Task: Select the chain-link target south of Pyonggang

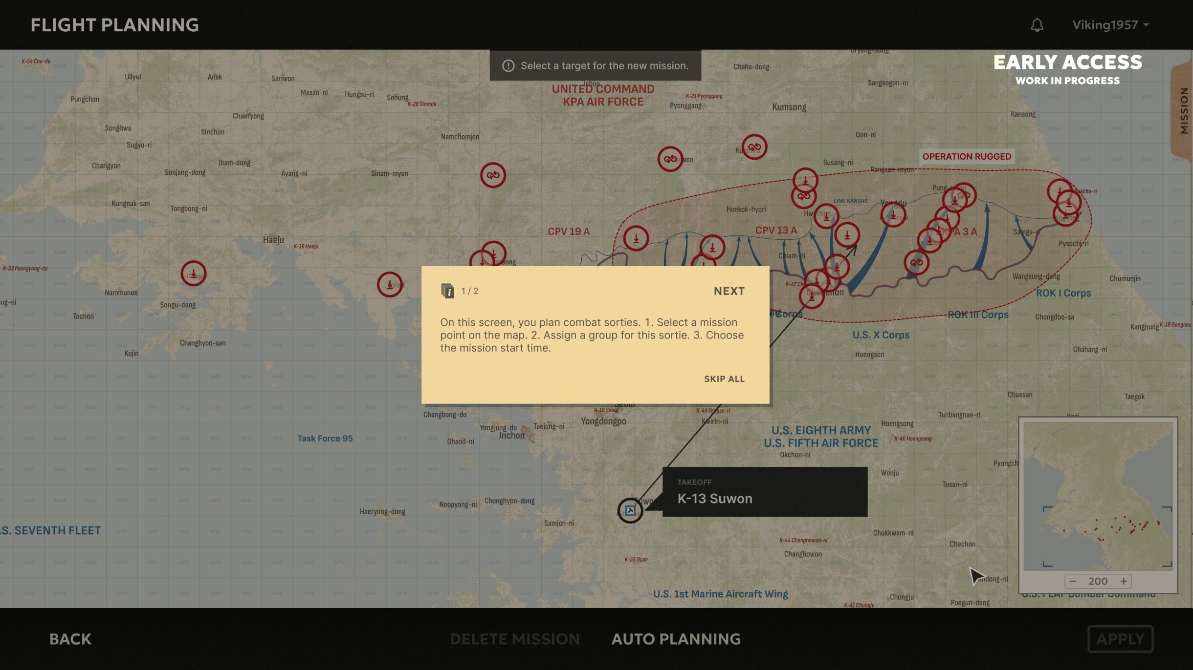Action: click(x=670, y=159)
